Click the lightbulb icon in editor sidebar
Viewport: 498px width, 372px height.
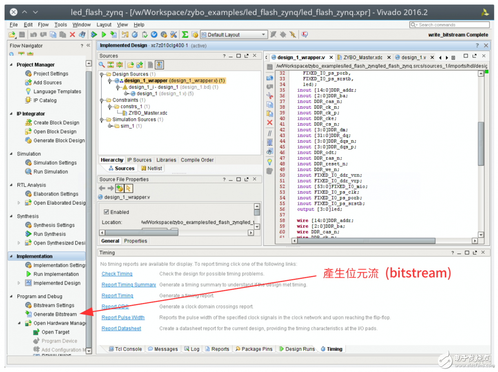(x=269, y=162)
